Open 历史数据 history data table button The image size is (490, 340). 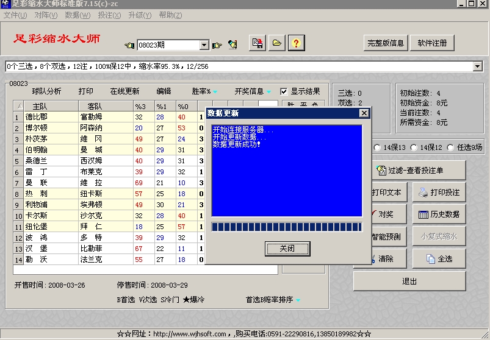click(439, 214)
